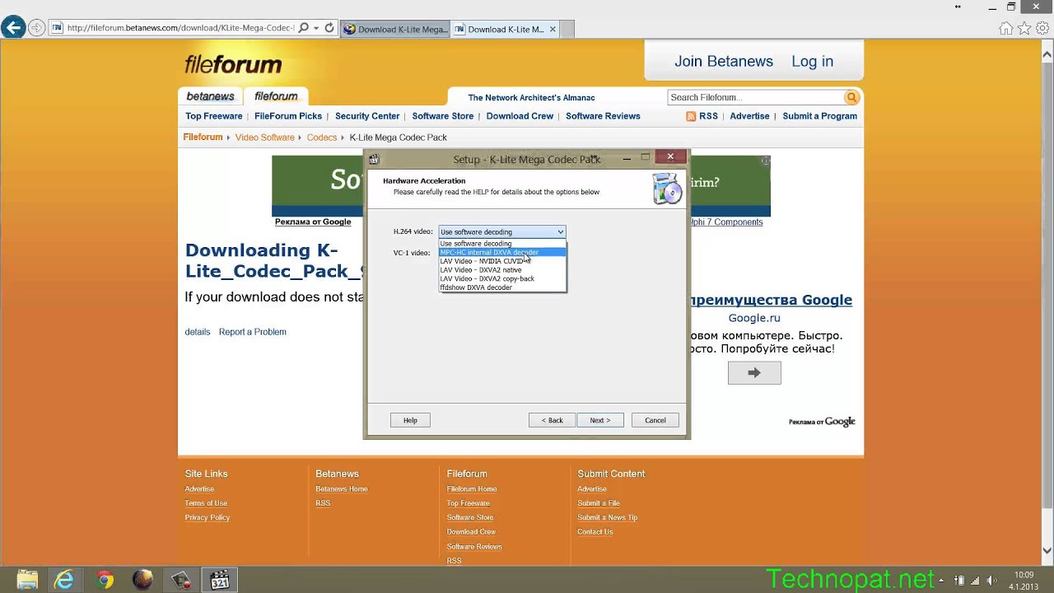The width and height of the screenshot is (1054, 593).
Task: Click the browser address bar URL
Action: [x=180, y=28]
